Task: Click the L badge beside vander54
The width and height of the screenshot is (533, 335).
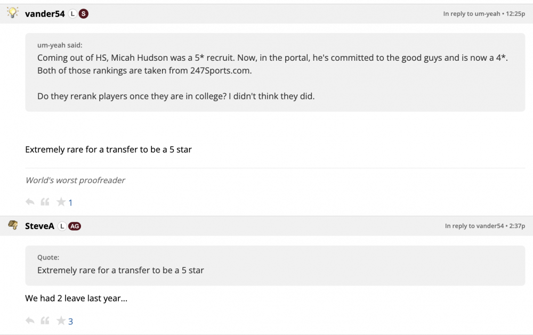Action: coord(72,14)
